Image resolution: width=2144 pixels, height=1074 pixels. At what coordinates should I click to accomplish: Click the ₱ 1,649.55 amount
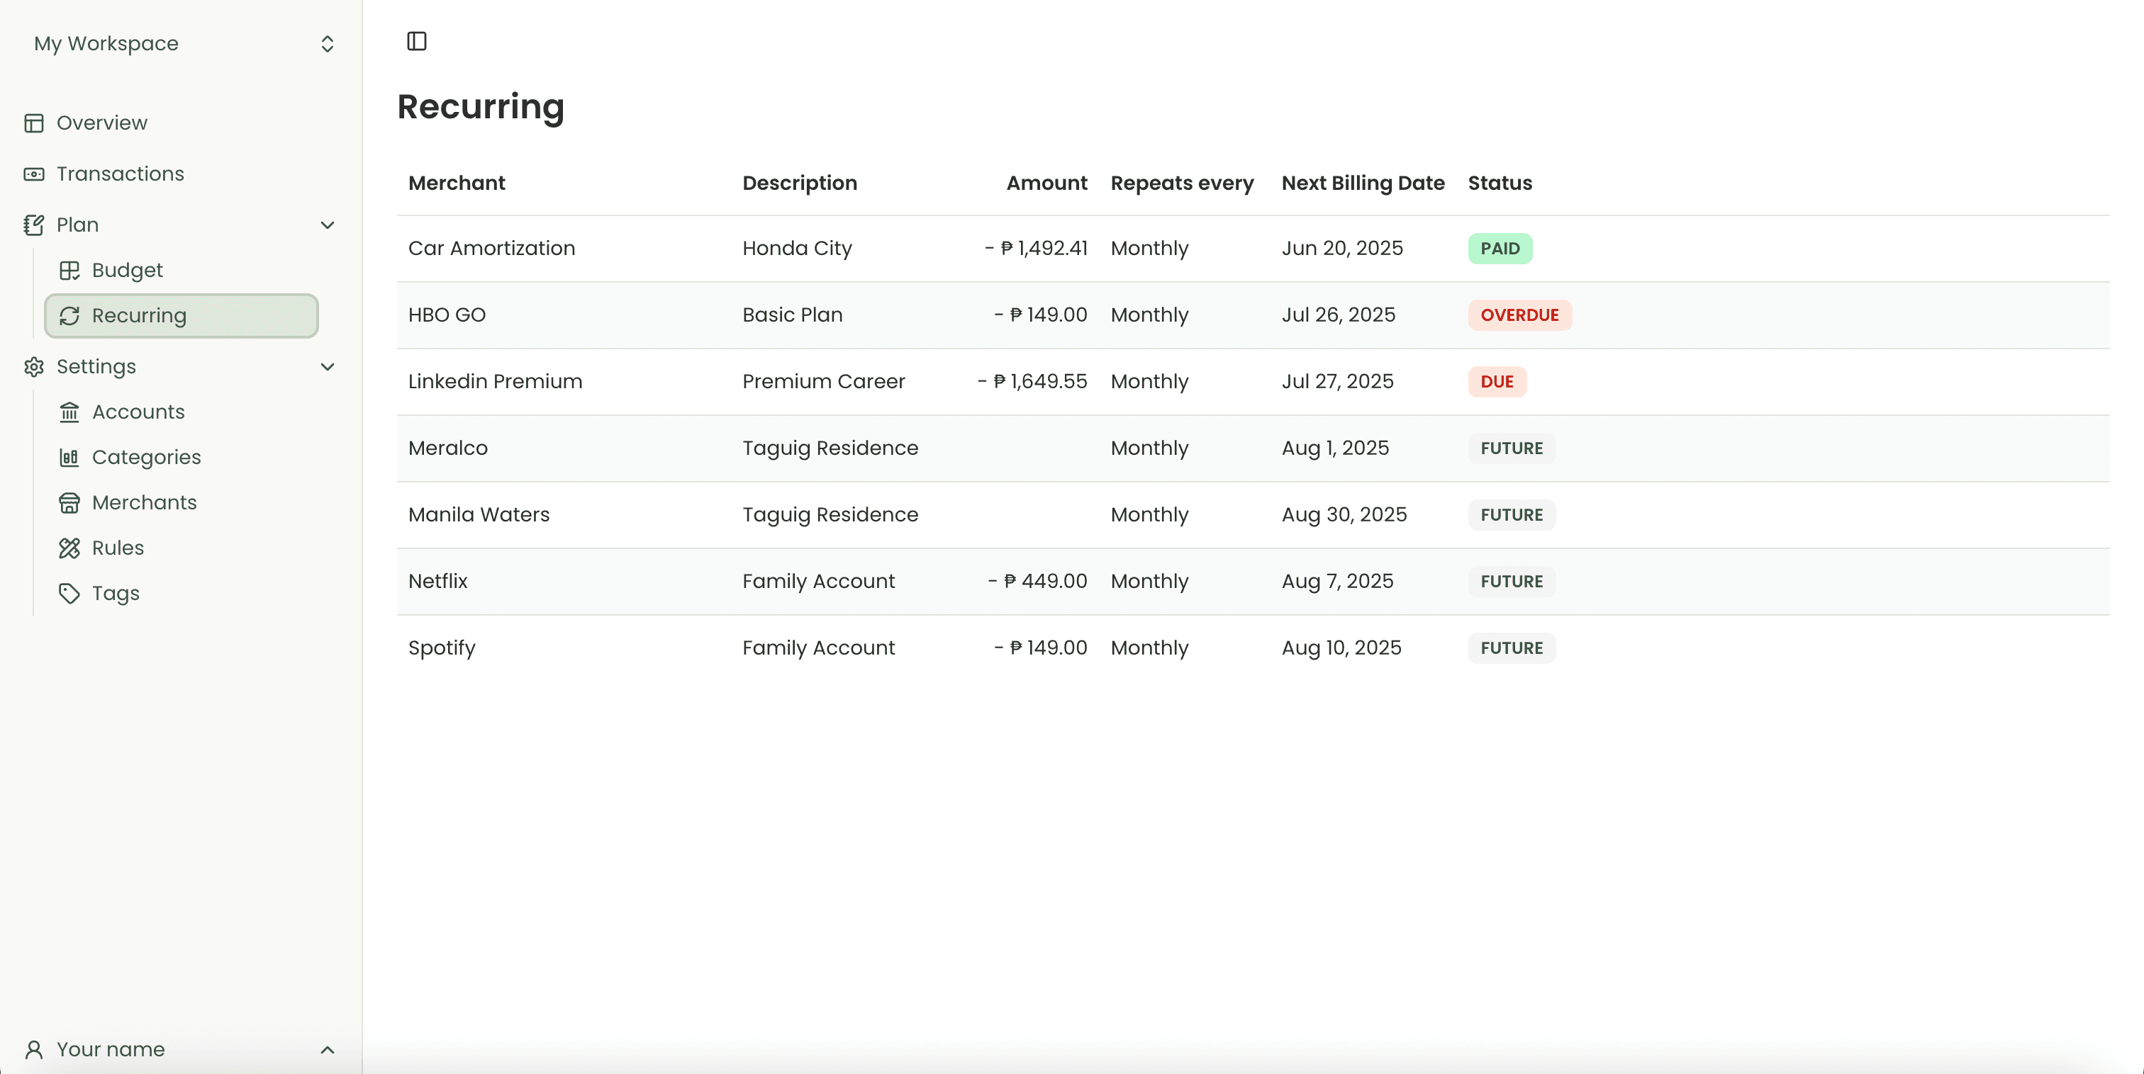pos(1032,382)
